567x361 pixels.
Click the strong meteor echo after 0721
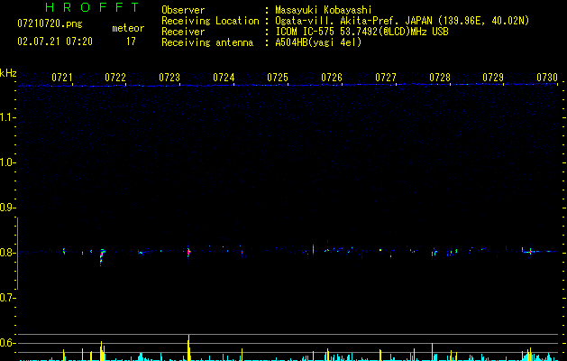[102, 256]
